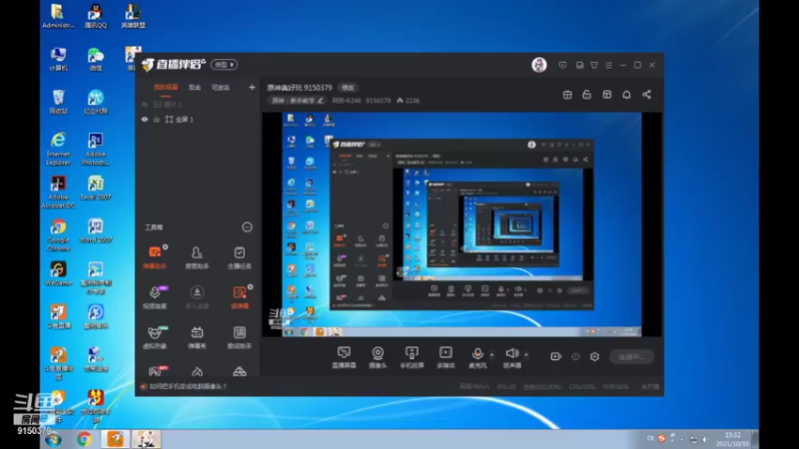Add 摄像头 camera source
The image size is (799, 449).
[378, 357]
